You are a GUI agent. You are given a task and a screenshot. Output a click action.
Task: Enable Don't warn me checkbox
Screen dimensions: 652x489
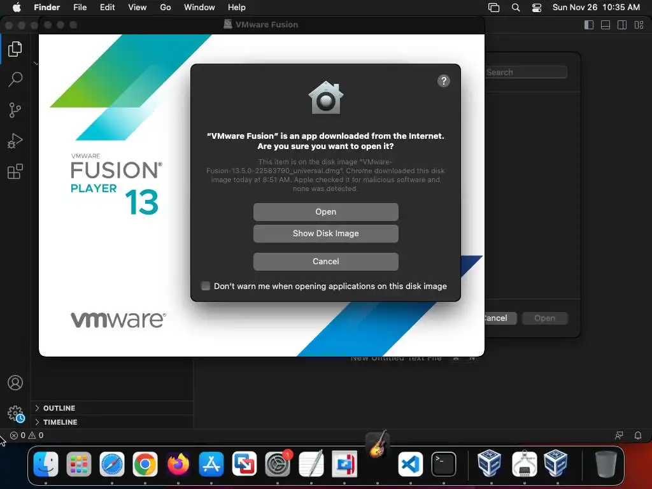(x=206, y=286)
